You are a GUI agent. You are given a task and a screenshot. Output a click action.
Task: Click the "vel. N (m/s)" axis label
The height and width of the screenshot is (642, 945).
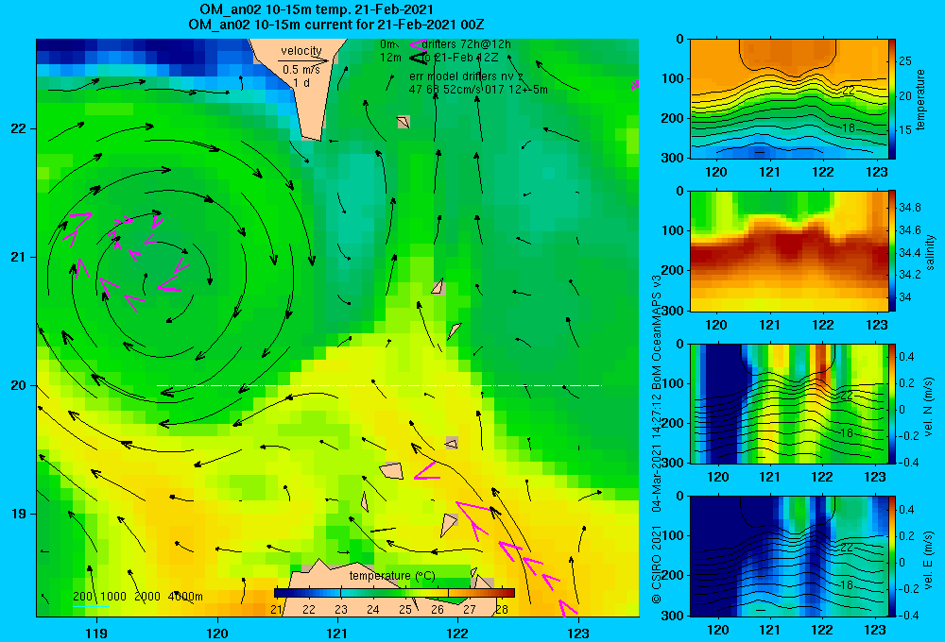928,407
